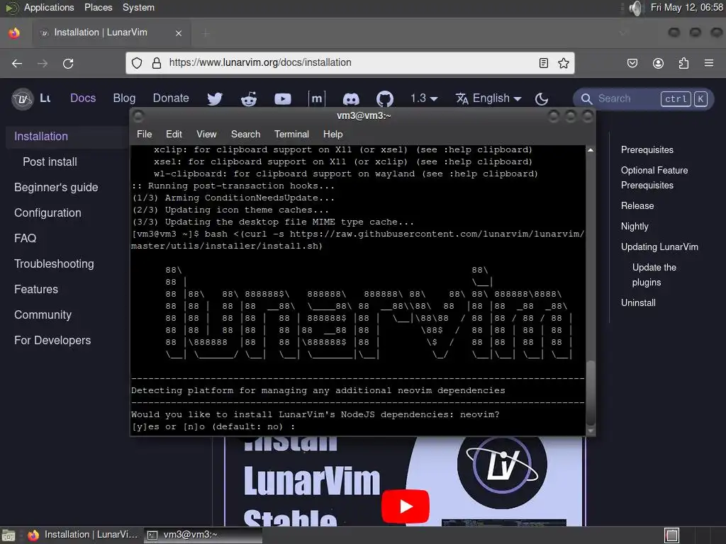Screen dimensions: 726x544
Task: Open the terminal File menu
Action: (x=144, y=134)
